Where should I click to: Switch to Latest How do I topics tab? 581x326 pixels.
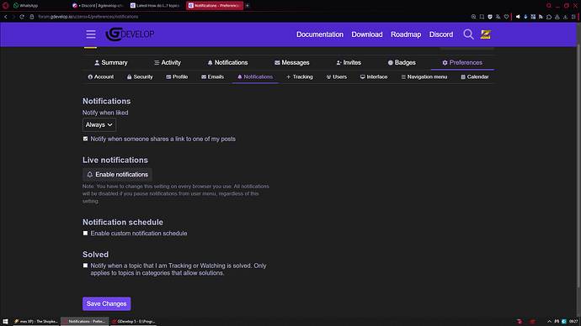156,6
